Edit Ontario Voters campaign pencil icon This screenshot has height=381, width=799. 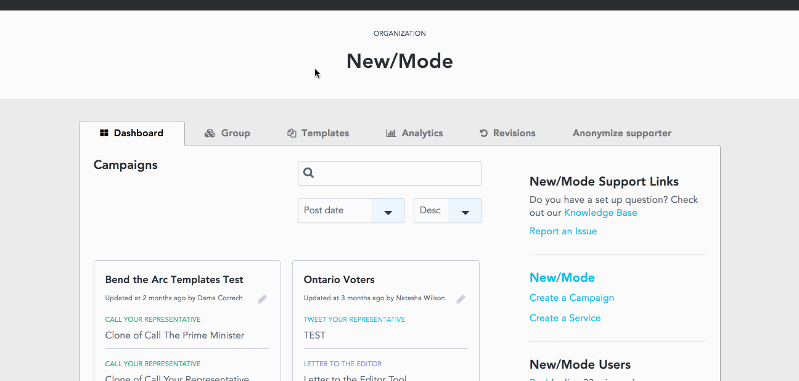click(x=461, y=299)
